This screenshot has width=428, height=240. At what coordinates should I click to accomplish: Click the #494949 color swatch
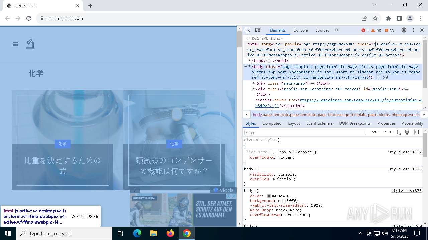coord(269,196)
